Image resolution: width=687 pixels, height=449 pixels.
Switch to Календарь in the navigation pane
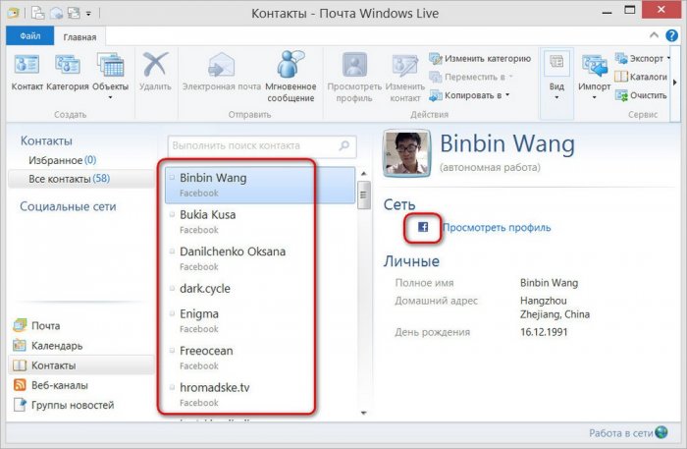pos(81,346)
